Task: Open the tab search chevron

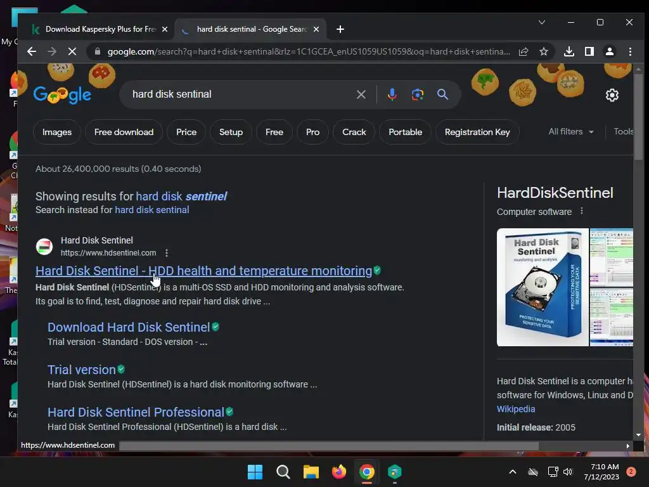Action: pos(541,22)
